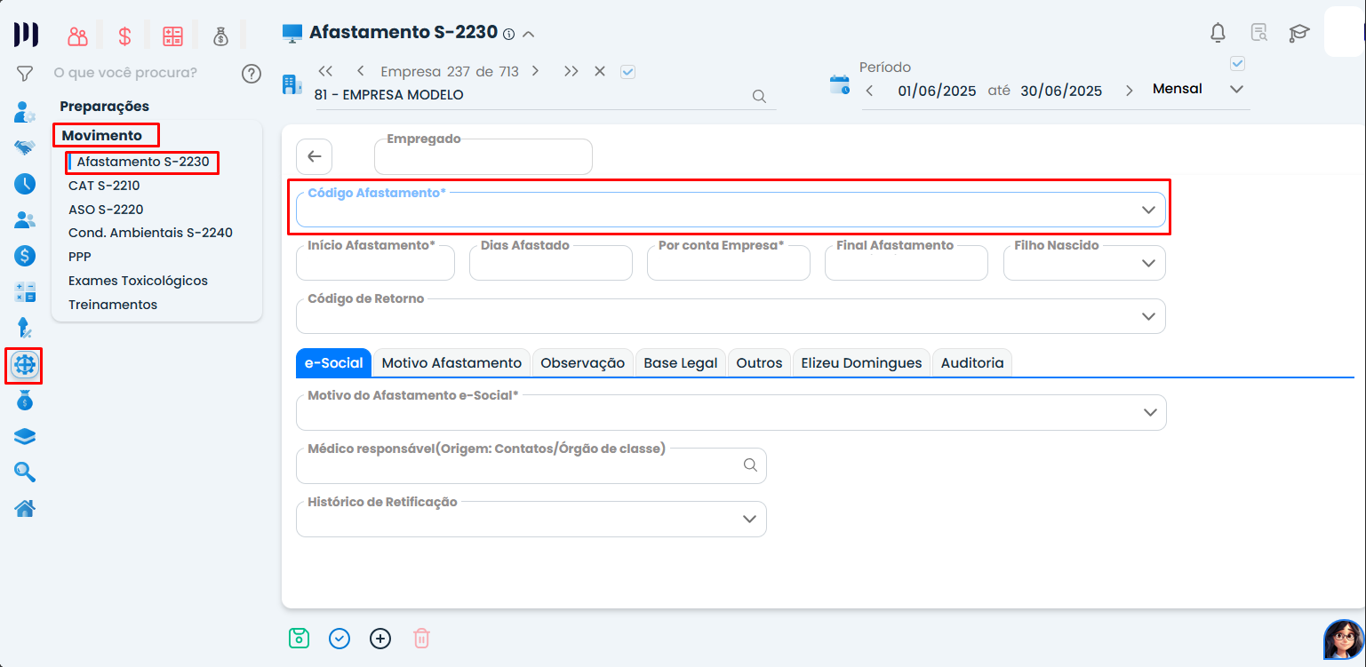Add a new record with plus icon

[x=380, y=638]
